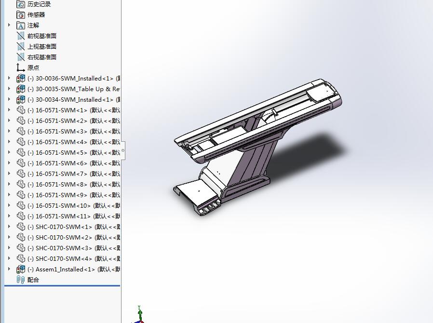Expand the 注解 annotations folder

coord(9,25)
